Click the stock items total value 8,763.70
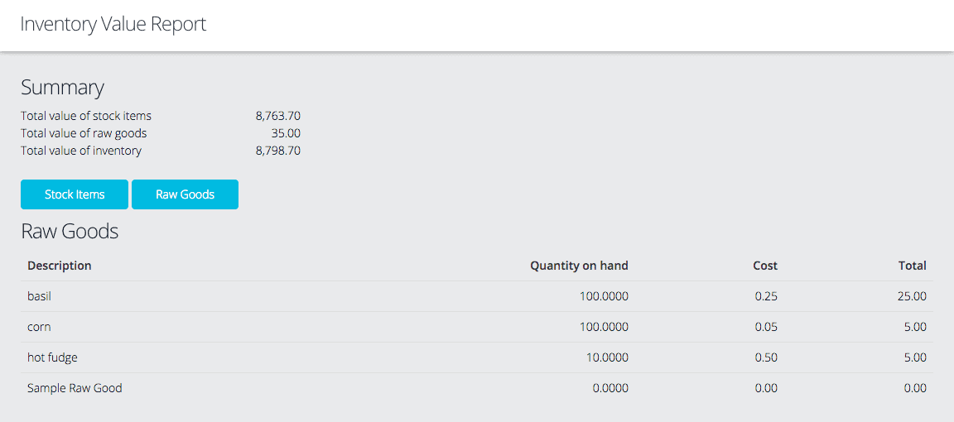The image size is (954, 422). [x=277, y=116]
